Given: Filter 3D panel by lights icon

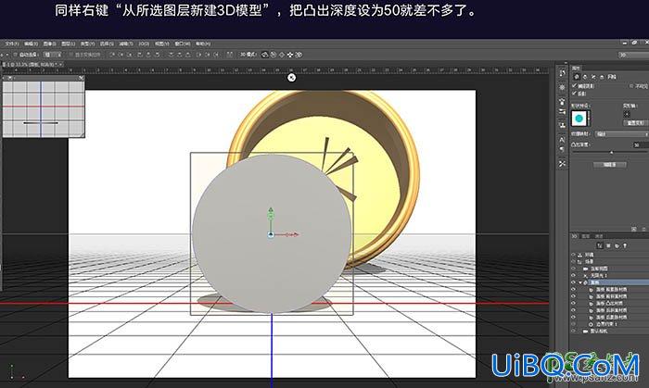Looking at the screenshot, I should coord(625,246).
